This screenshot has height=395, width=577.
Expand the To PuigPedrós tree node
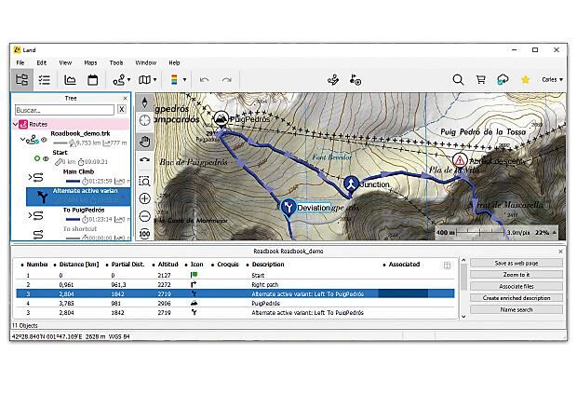pos(30,215)
